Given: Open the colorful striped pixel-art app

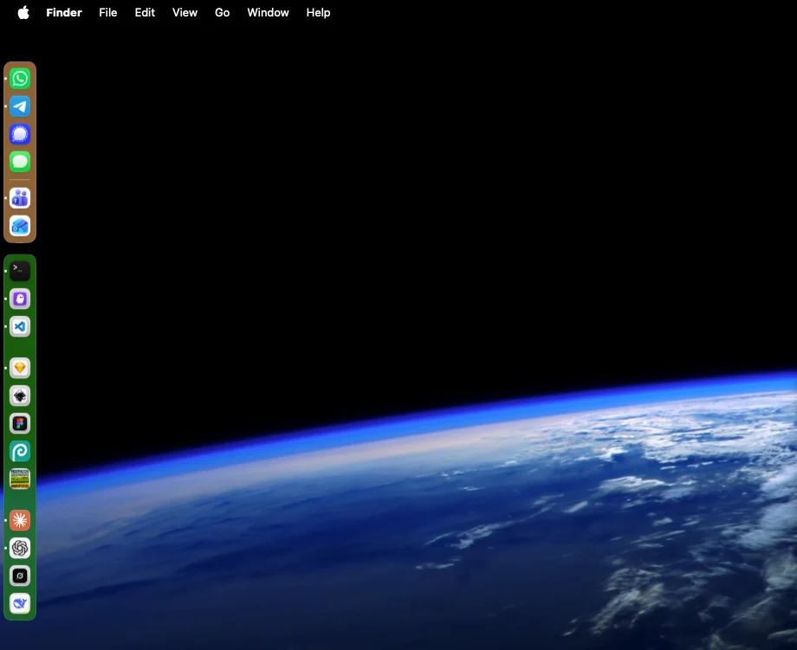Looking at the screenshot, I should (x=20, y=479).
